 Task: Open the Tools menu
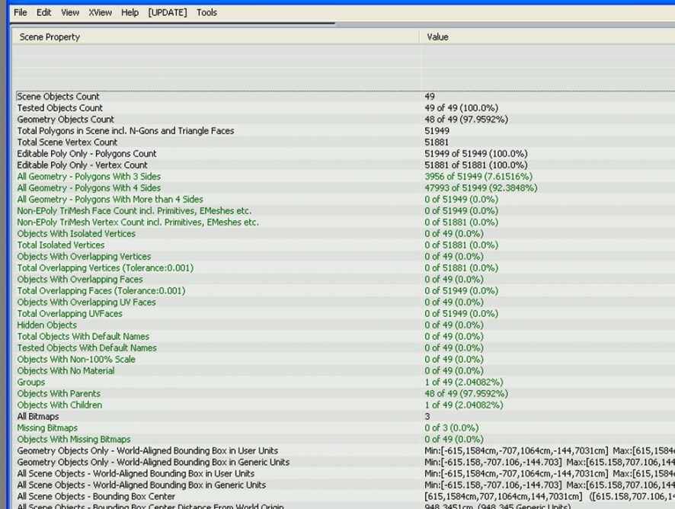pos(206,12)
